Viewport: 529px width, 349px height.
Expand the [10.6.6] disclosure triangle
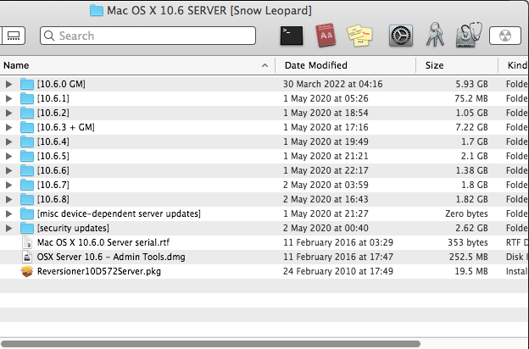[8, 170]
